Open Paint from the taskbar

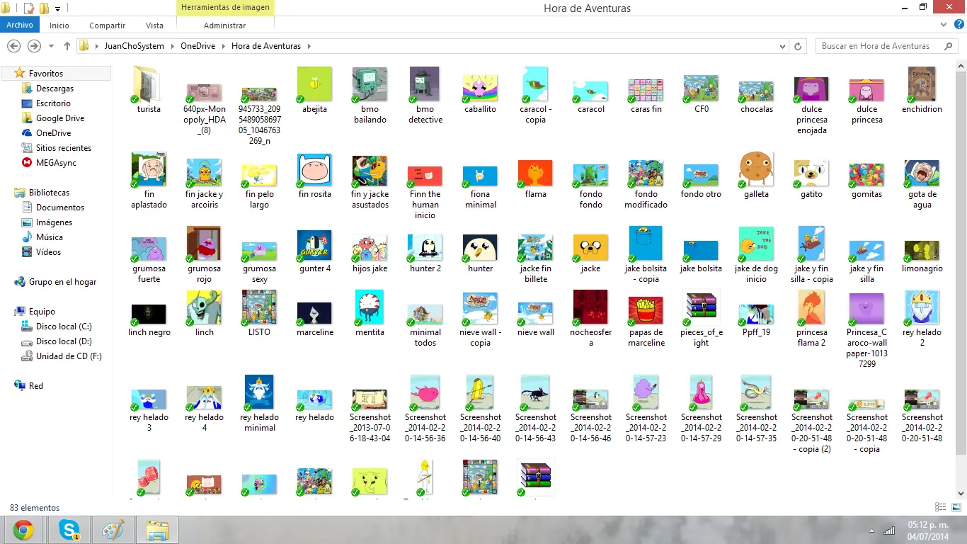pos(113,530)
